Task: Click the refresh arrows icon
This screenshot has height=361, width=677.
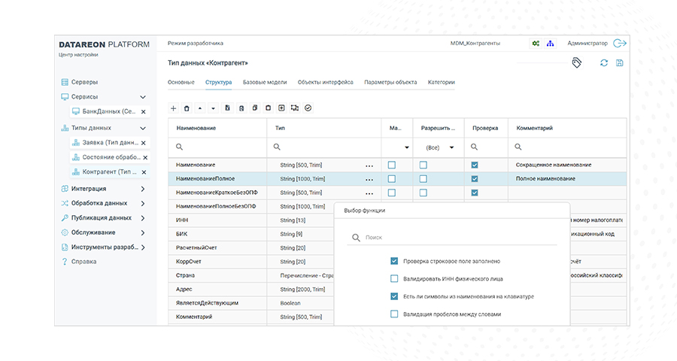Action: point(603,63)
